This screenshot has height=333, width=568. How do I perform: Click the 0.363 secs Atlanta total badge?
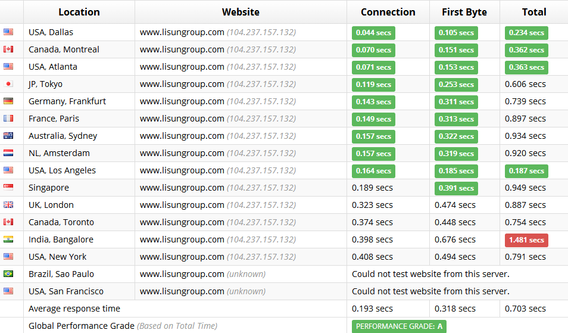click(x=526, y=67)
